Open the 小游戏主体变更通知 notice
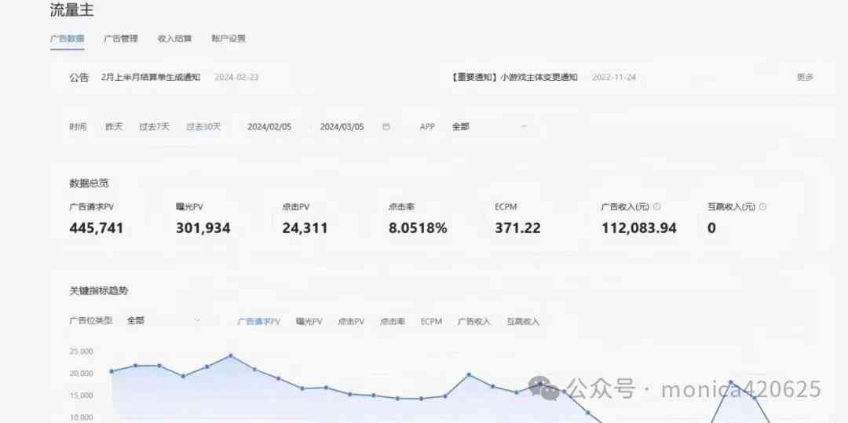848x423 pixels. click(514, 77)
